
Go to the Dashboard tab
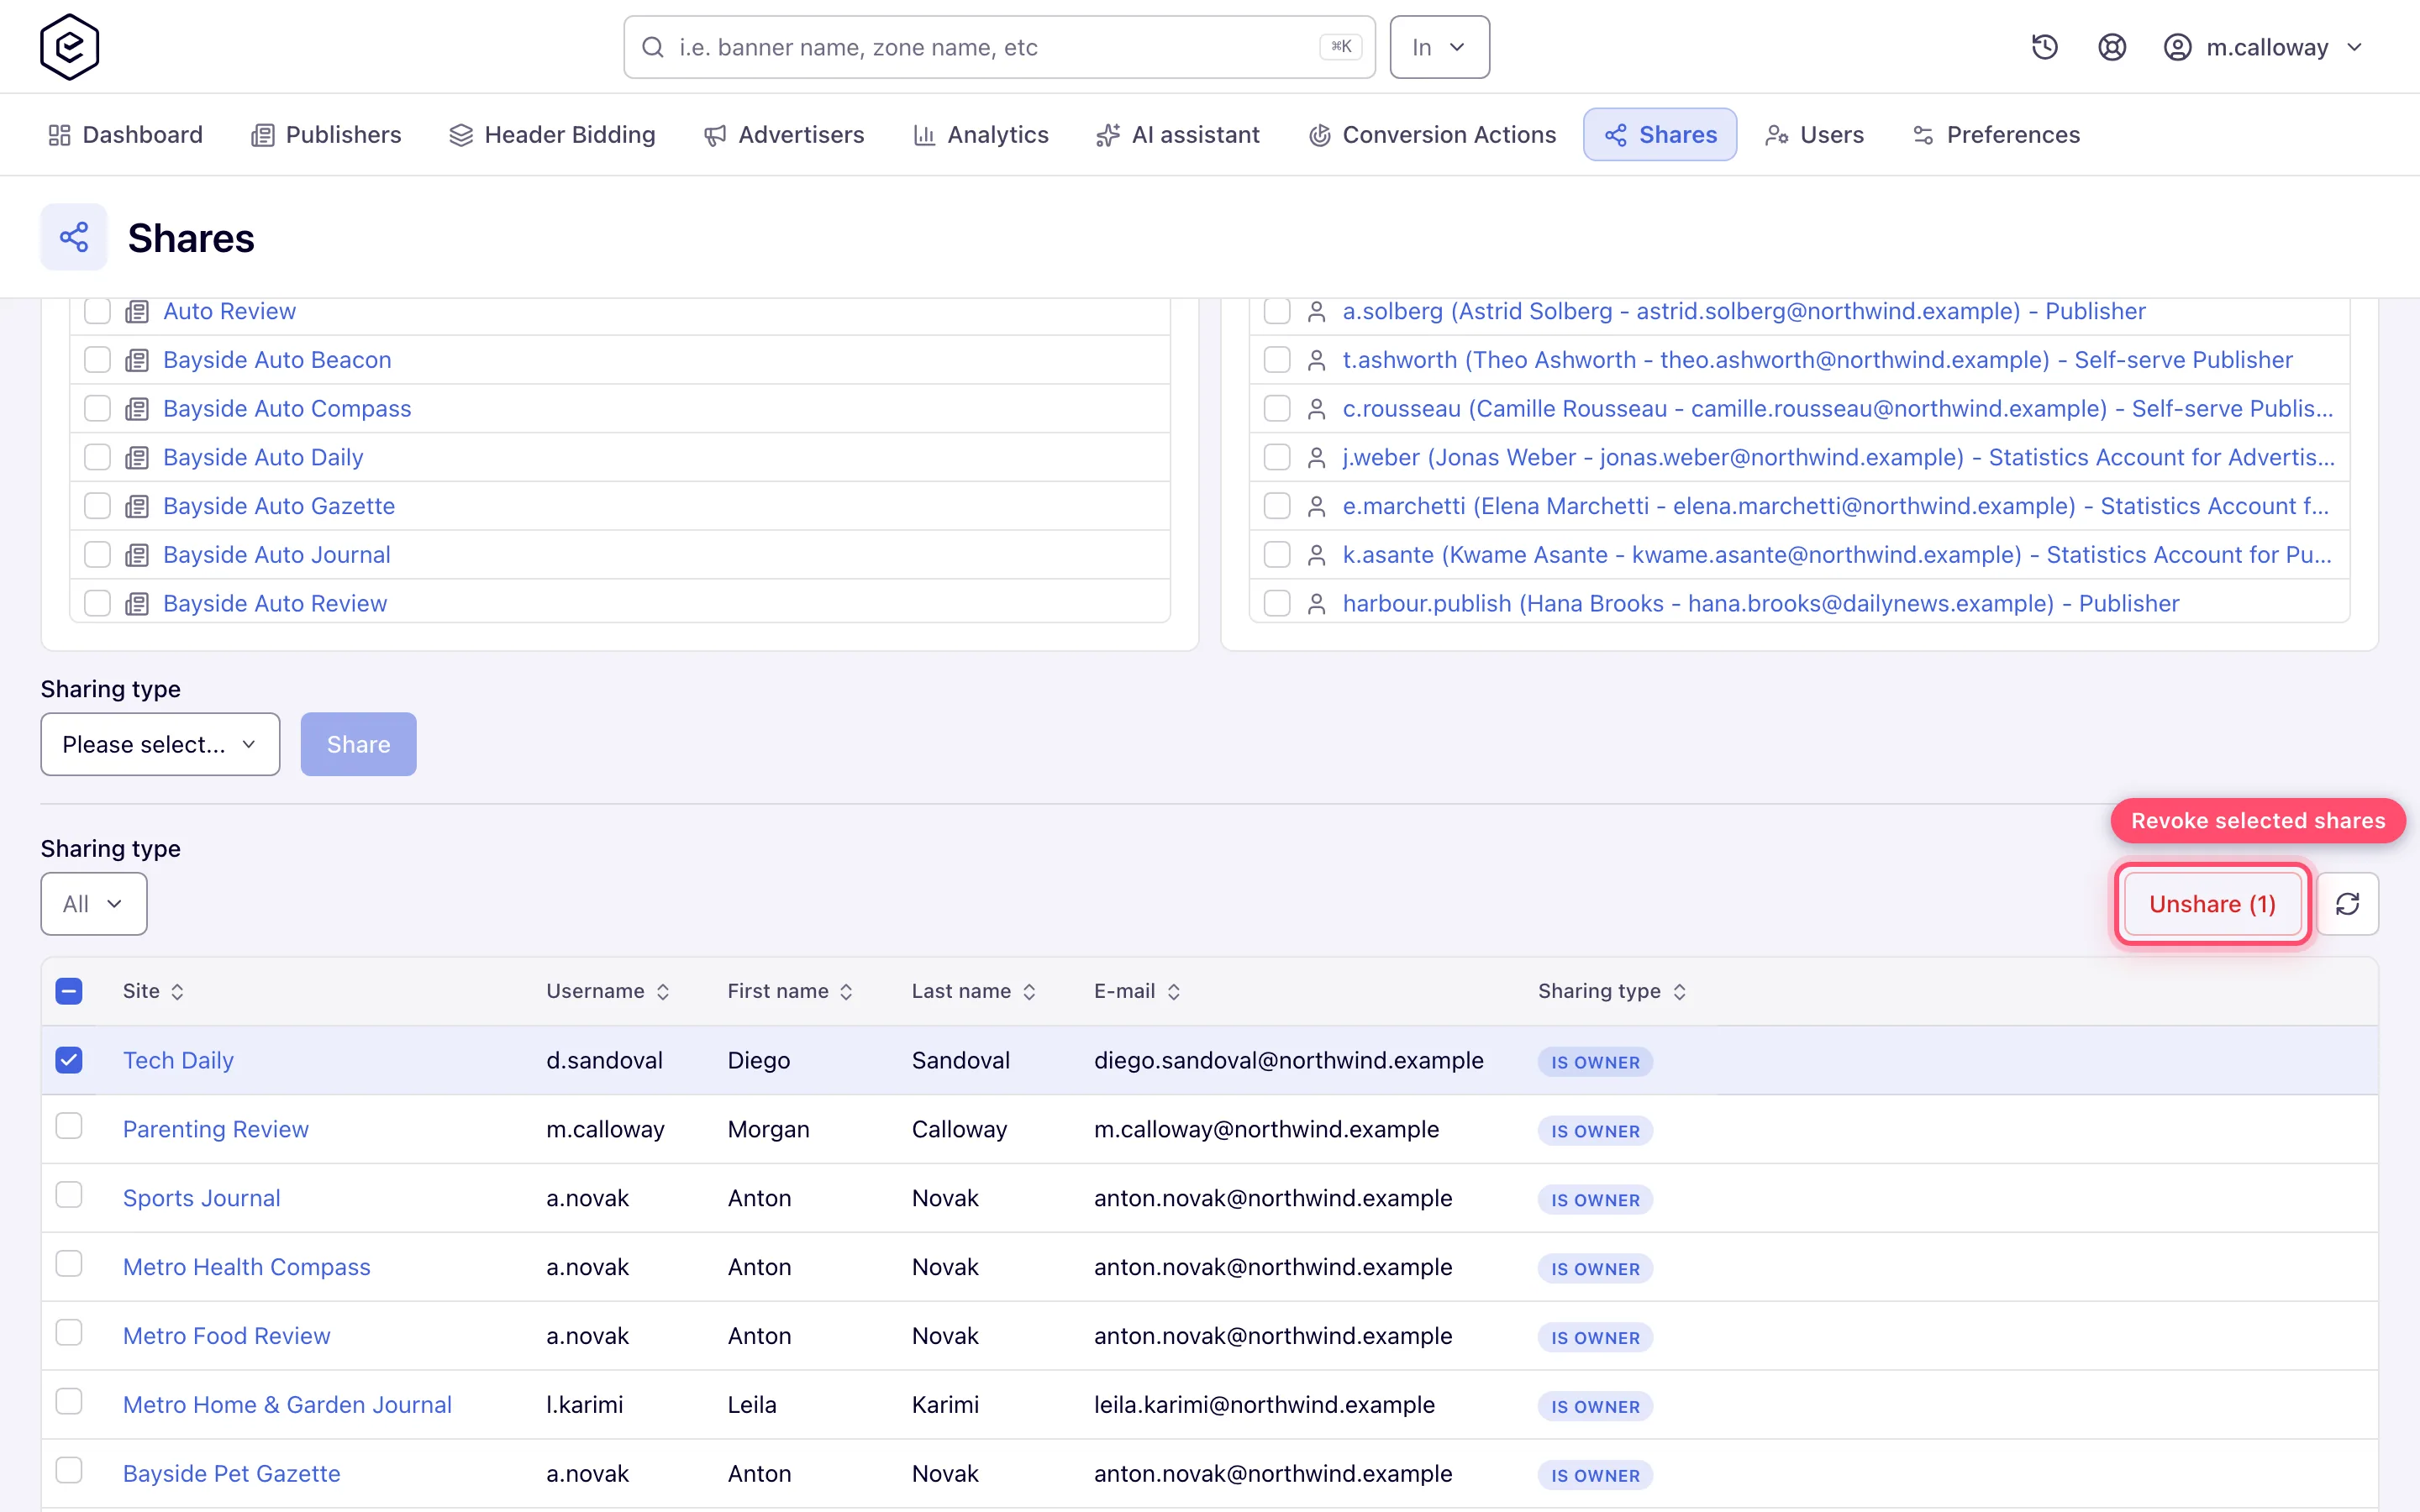[125, 135]
